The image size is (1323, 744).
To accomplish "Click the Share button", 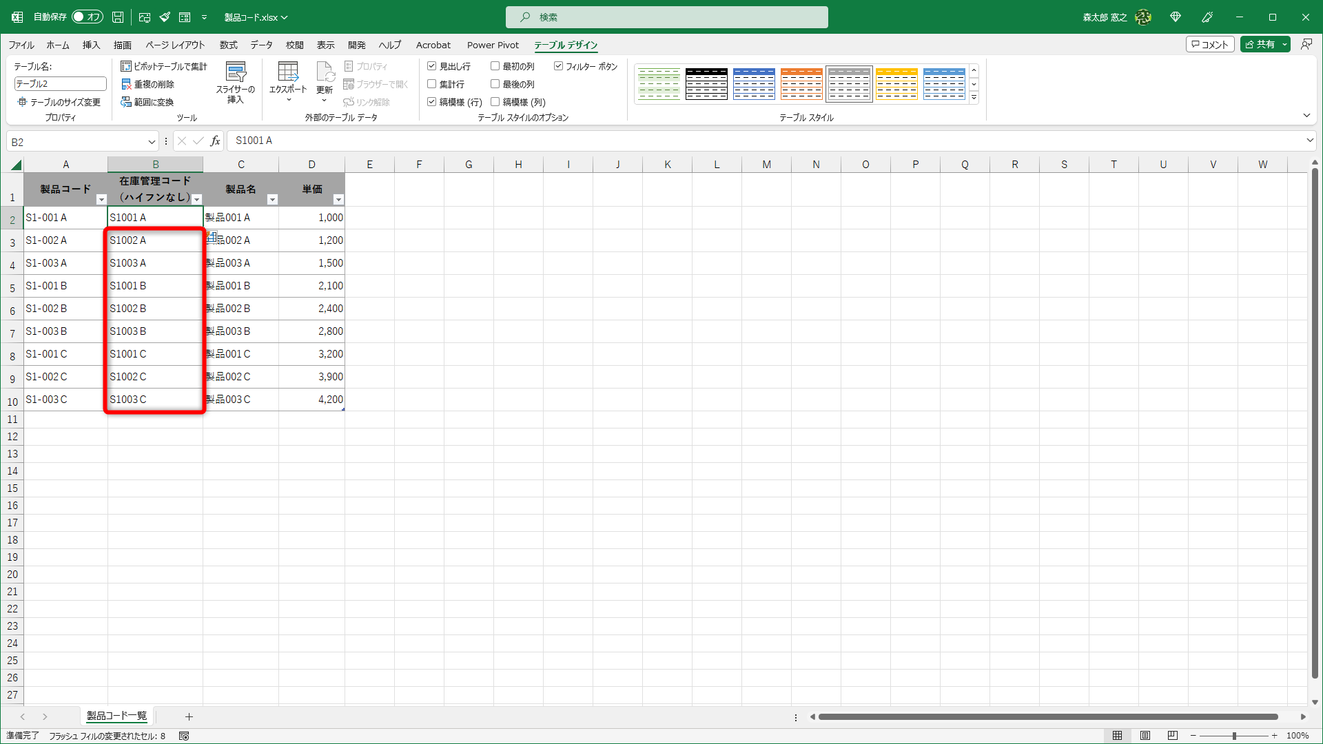I will (x=1260, y=44).
